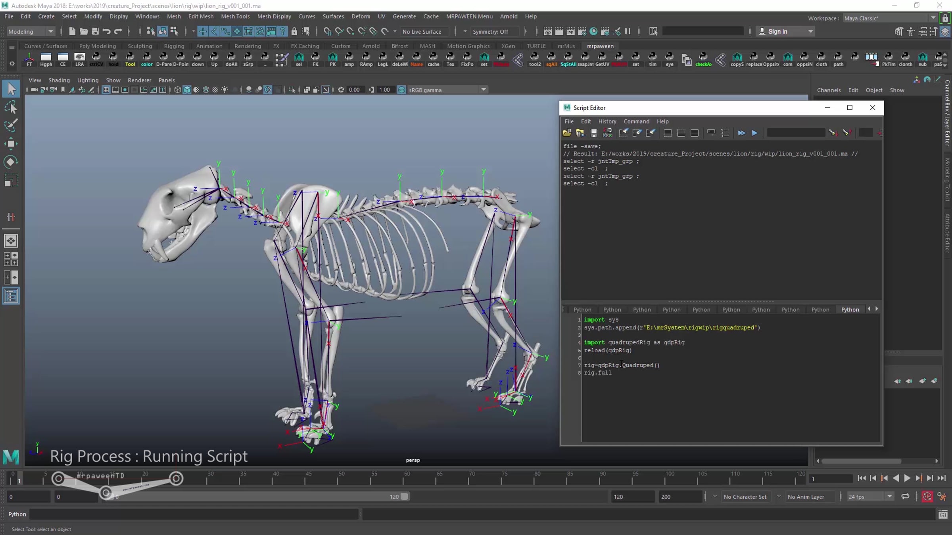This screenshot has height=535, width=952.
Task: Click the Python command line input field
Action: [x=194, y=514]
